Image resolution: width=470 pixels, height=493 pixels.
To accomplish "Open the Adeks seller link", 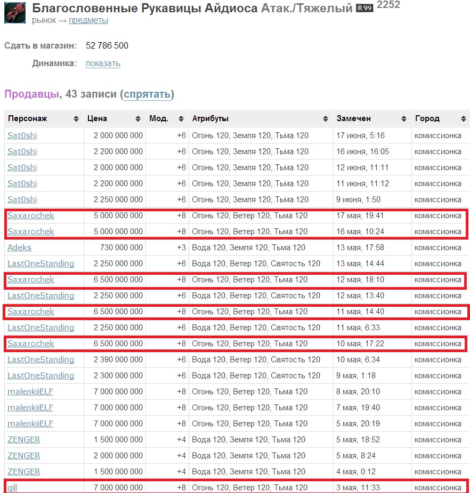I will (20, 248).
